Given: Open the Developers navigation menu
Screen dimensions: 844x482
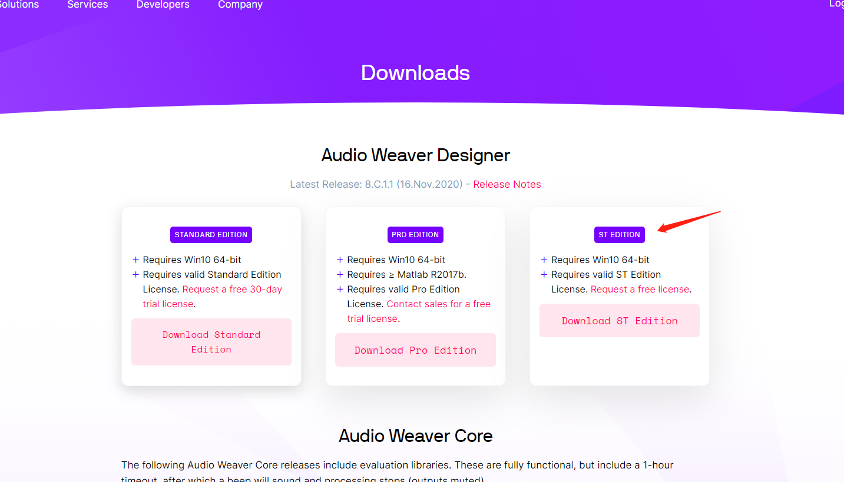Looking at the screenshot, I should pos(163,5).
